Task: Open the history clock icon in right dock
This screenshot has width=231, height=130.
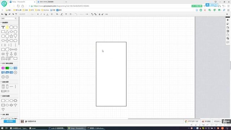Action: click(x=228, y=39)
